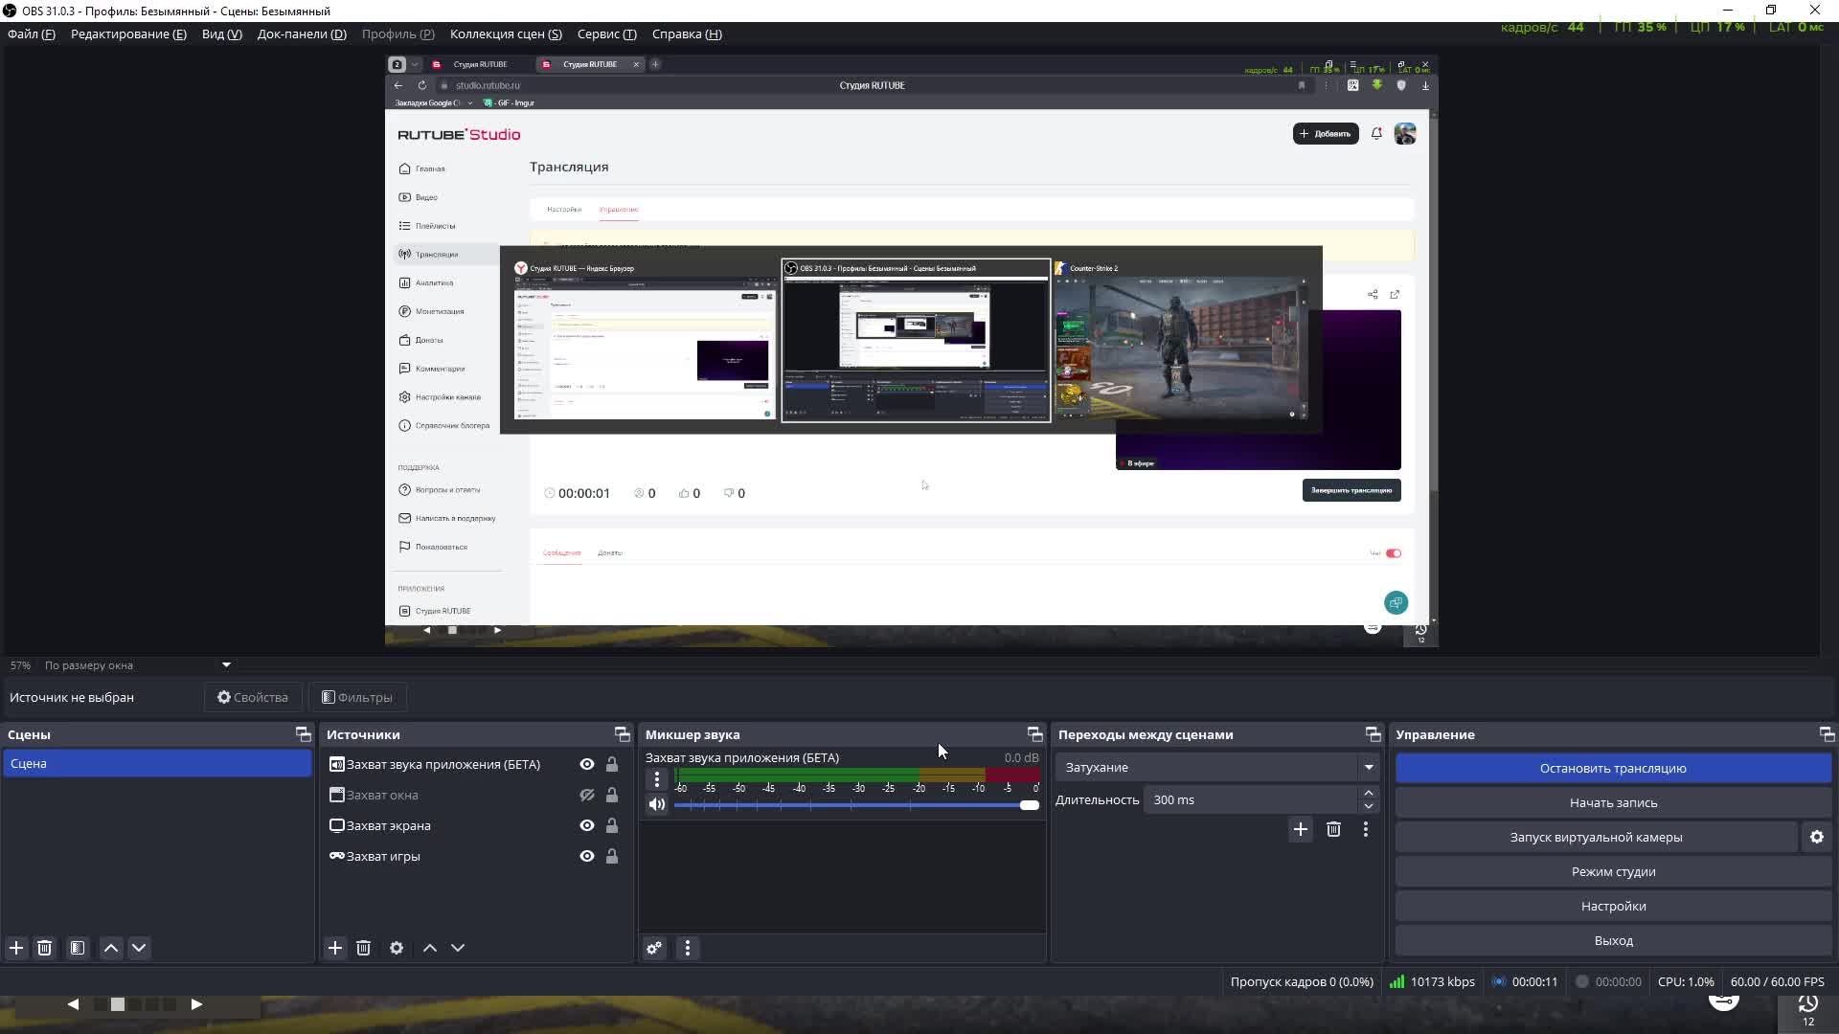This screenshot has width=1839, height=1034.
Task: Open Редактирование menu
Action: [128, 34]
